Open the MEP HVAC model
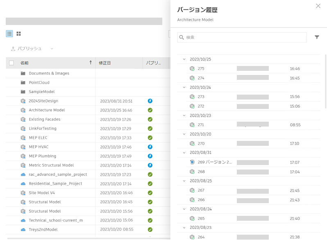This screenshot has width=327, height=240. tap(39, 147)
